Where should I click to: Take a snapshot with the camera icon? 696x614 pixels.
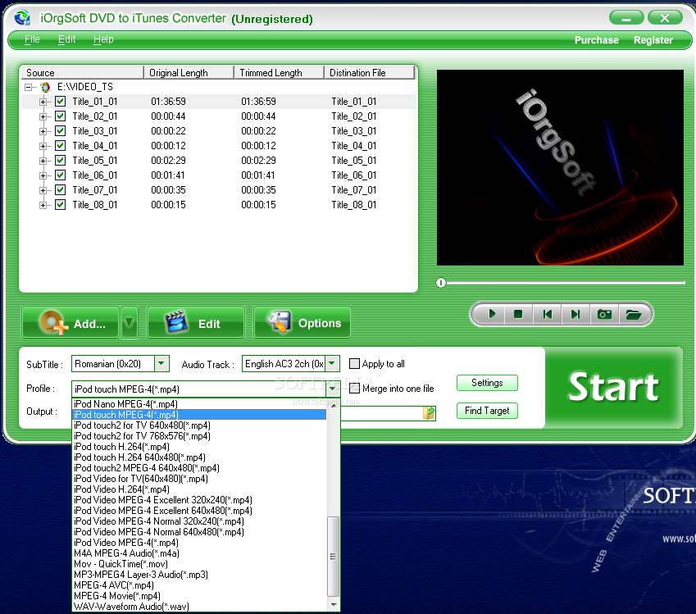click(x=604, y=314)
